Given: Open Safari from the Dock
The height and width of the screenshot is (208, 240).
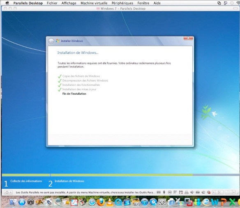Looking at the screenshot, I should click(92, 202).
